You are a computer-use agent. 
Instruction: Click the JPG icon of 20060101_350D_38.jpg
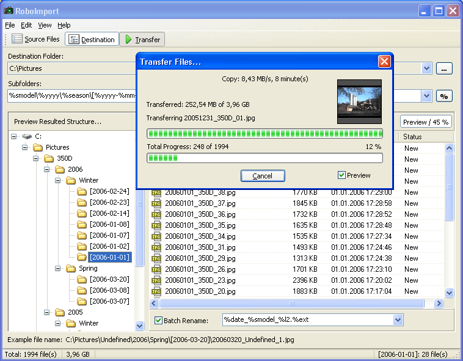[x=156, y=192]
